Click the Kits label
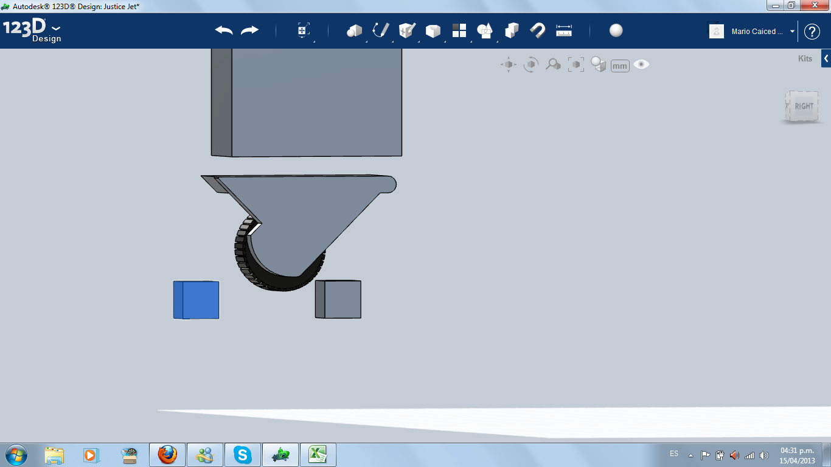The height and width of the screenshot is (467, 831). [805, 59]
